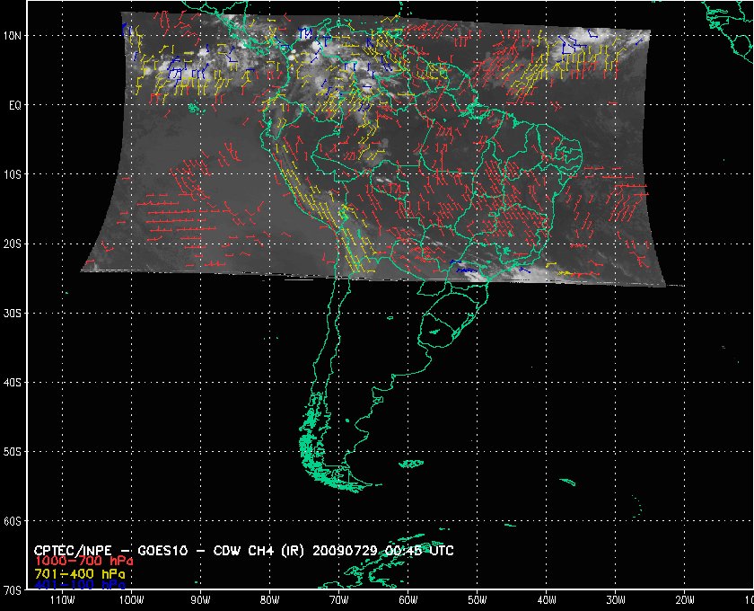This screenshot has height=611, width=754.
Task: Select the EQ latitude label
Action: click(x=13, y=105)
